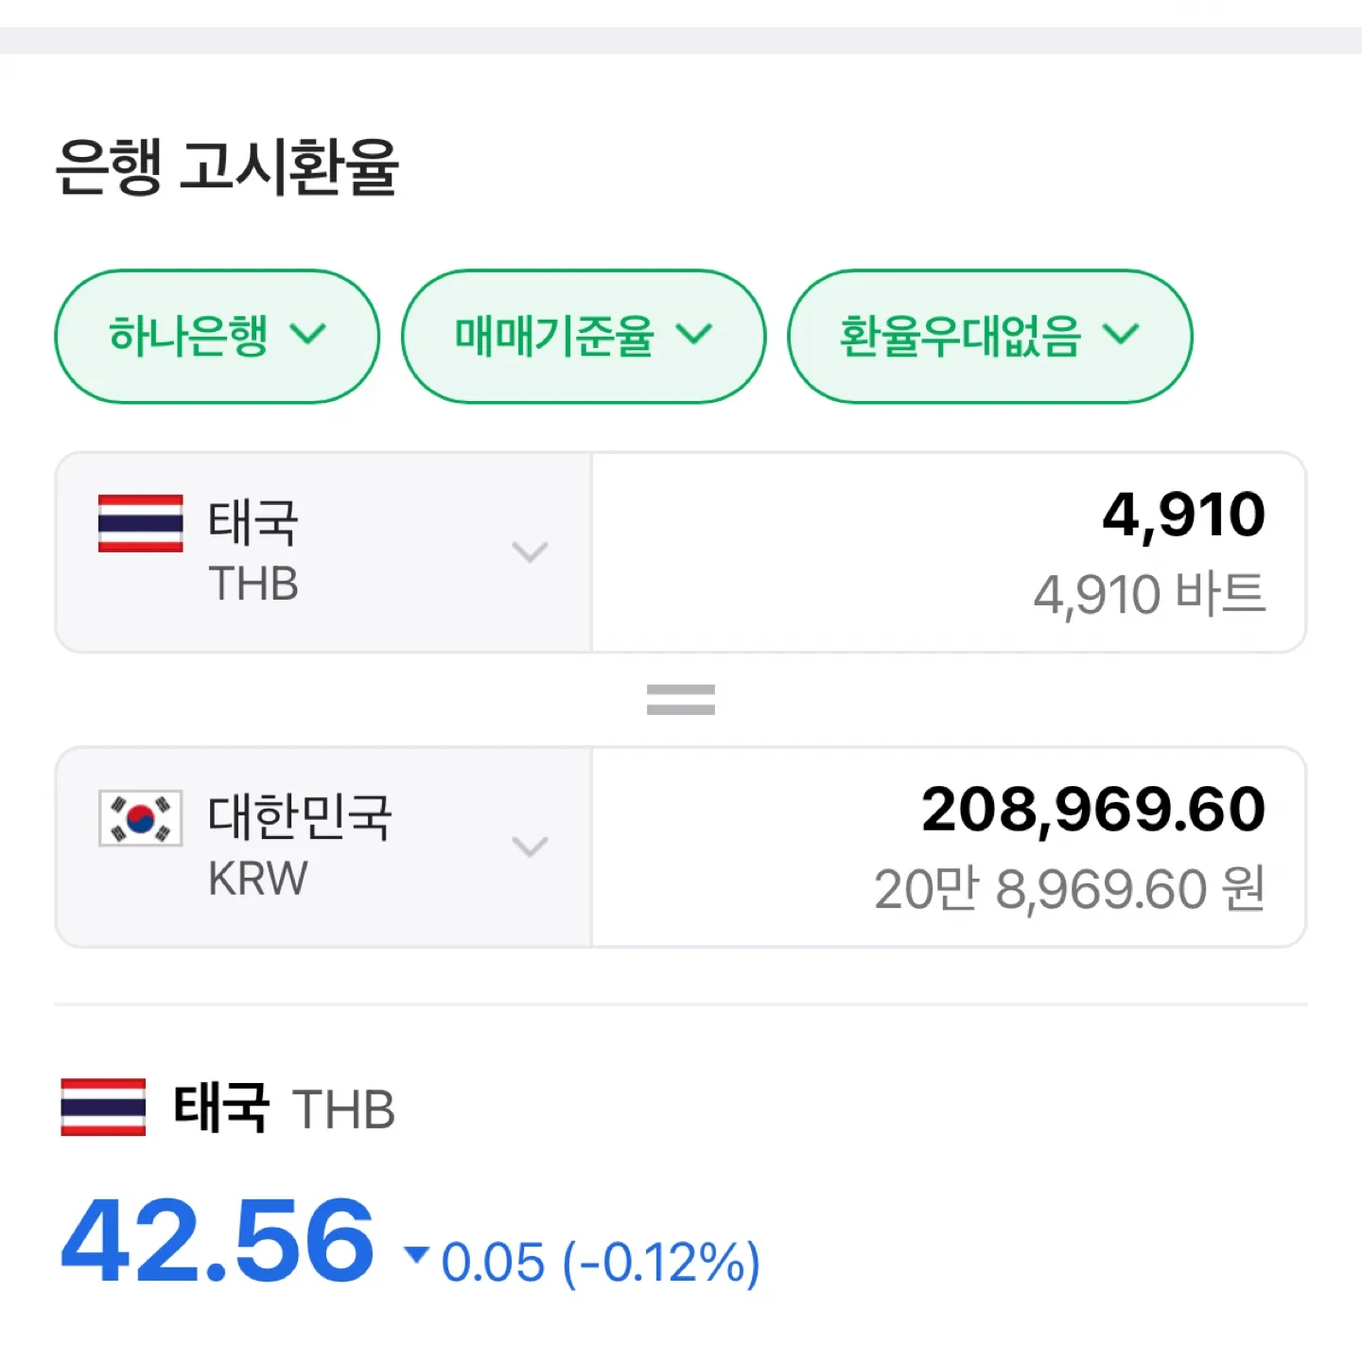Select the 태국 THB currency label

click(x=253, y=551)
